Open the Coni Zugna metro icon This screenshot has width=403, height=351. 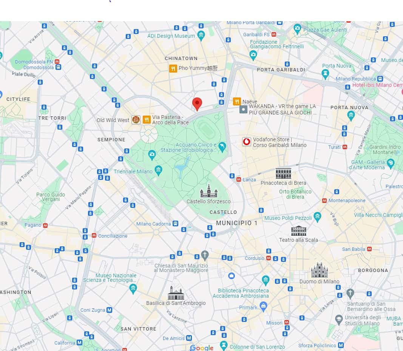(109, 310)
